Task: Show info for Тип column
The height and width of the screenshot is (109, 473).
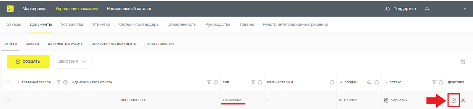Action: (x=260, y=82)
